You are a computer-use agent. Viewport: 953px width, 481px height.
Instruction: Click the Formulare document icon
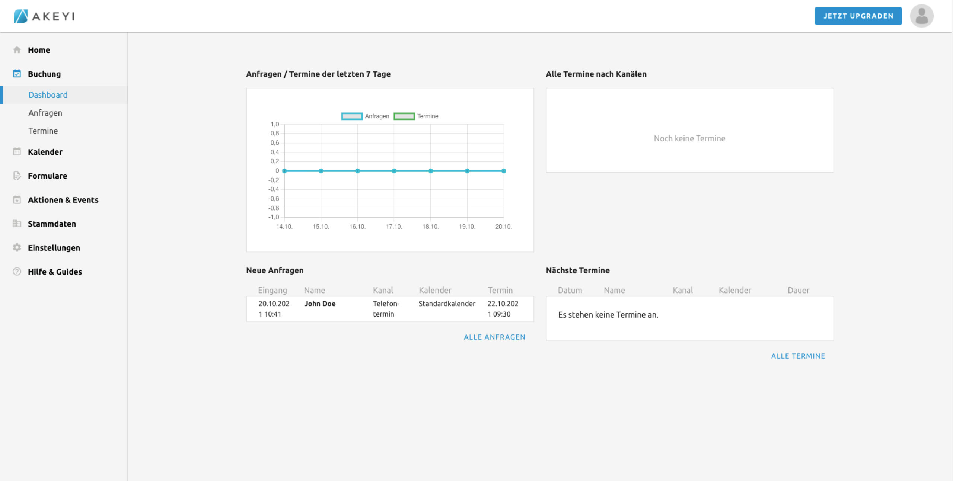coord(17,176)
